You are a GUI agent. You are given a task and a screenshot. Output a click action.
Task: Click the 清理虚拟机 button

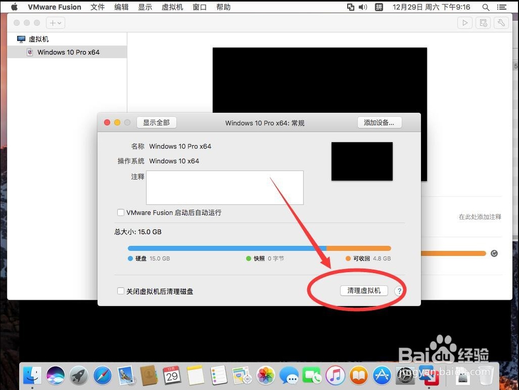coord(364,291)
